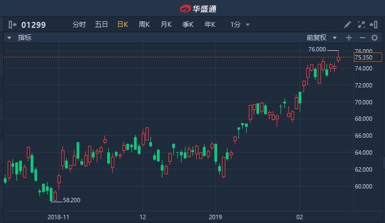Click stock code 01299
385x223 pixels.
click(x=33, y=25)
